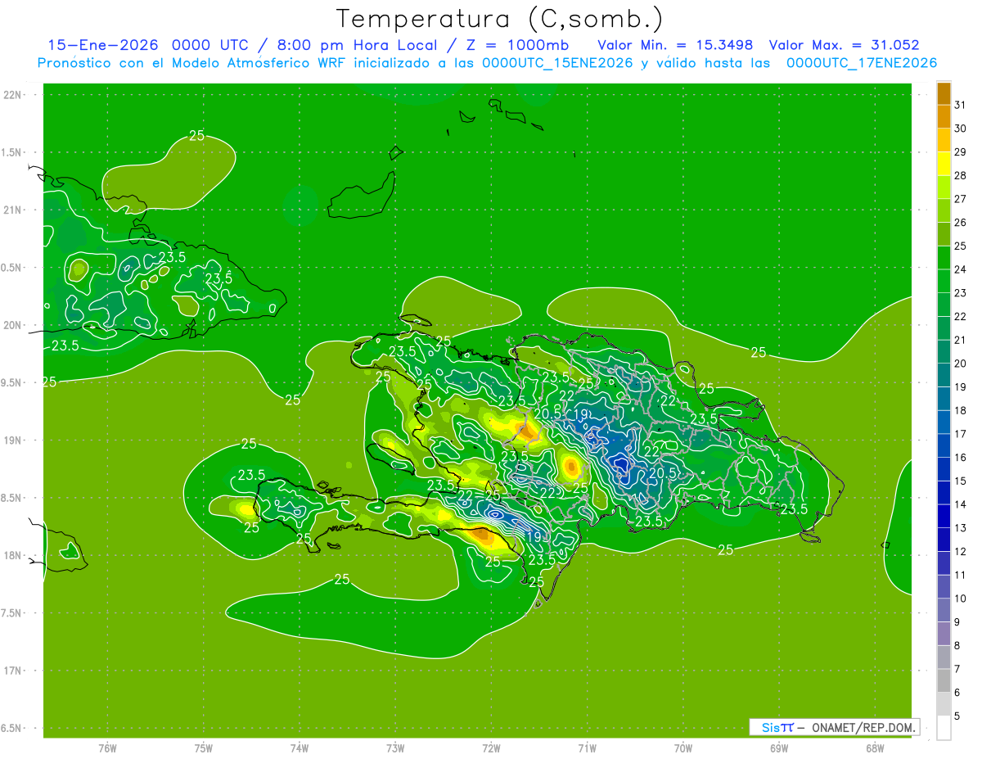Screen dimensions: 982x759
Task: Click the title "Temperatura (C,somb.)"
Action: pos(500,19)
